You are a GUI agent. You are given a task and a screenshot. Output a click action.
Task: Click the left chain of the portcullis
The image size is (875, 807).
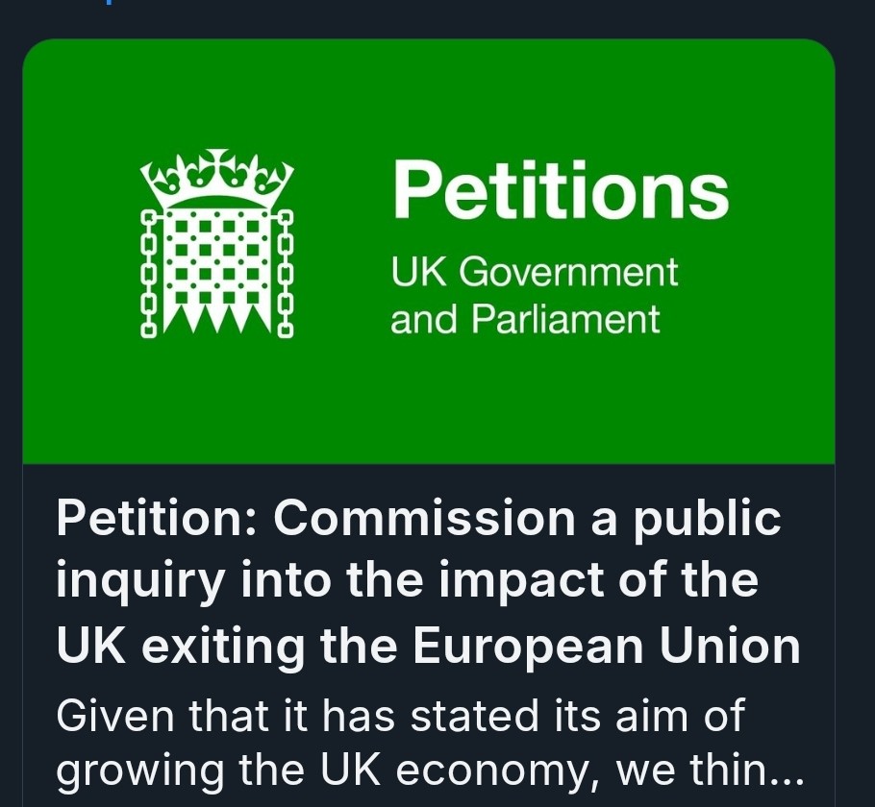(148, 274)
